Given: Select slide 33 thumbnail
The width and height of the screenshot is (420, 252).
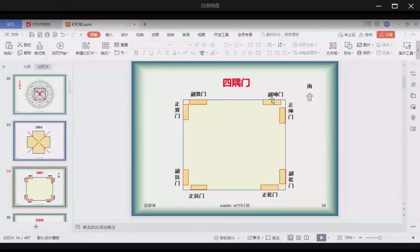Looking at the screenshot, I should coord(40,141).
